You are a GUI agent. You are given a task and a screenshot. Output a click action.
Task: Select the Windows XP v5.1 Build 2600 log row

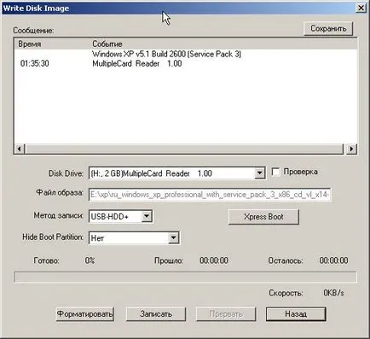167,54
